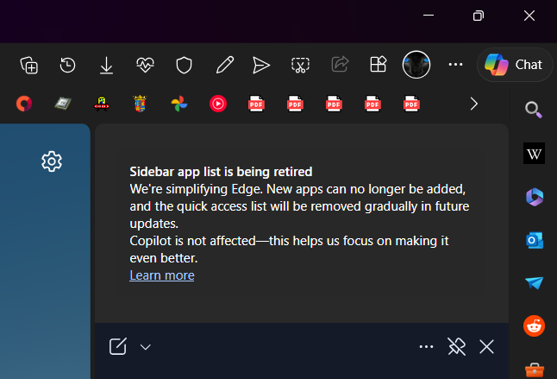557x379 pixels.
Task: Follow the Learn more link
Action: coord(162,275)
